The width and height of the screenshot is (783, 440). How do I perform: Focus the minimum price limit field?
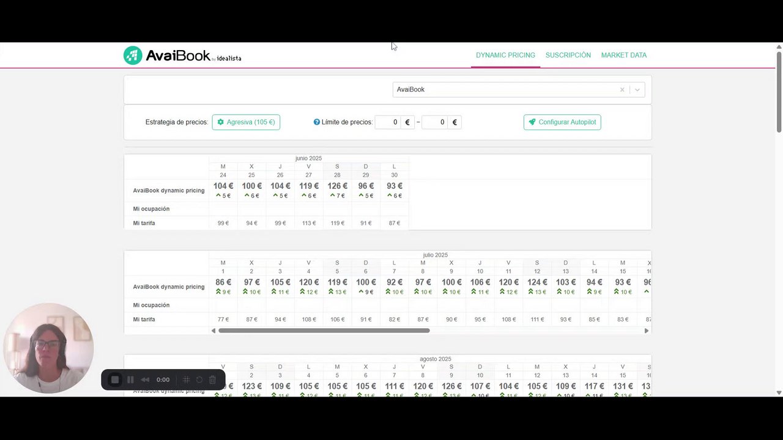pyautogui.click(x=387, y=122)
